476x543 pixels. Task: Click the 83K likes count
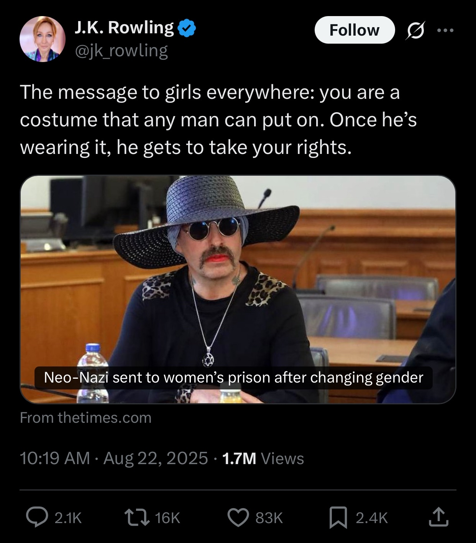click(269, 518)
